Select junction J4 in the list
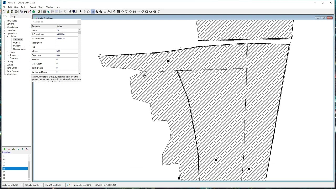Screen dimensions: 336x189 (15, 159)
